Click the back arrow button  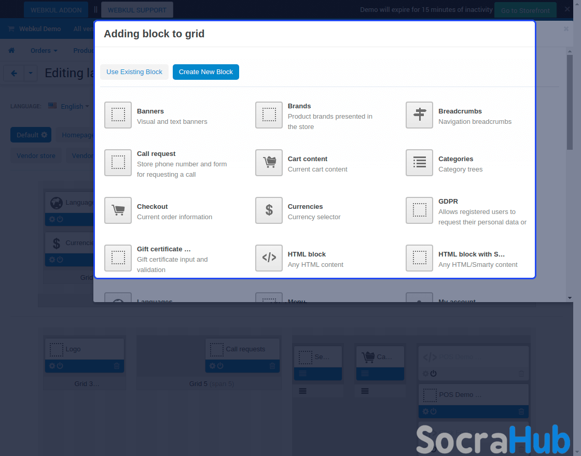(x=13, y=73)
